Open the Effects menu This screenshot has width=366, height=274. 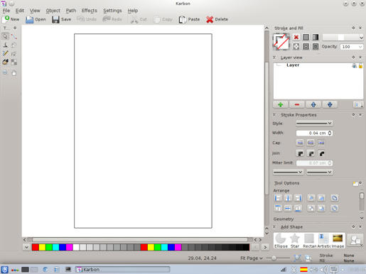pyautogui.click(x=90, y=11)
